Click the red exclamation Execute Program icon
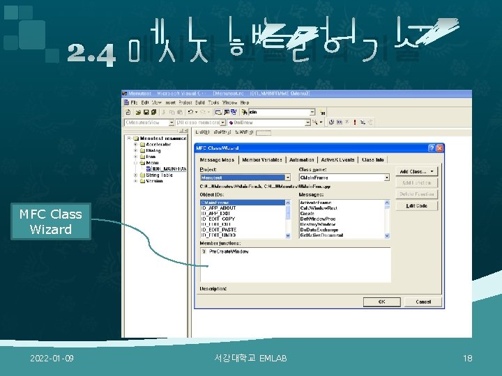The height and width of the screenshot is (376, 502). pos(355,122)
